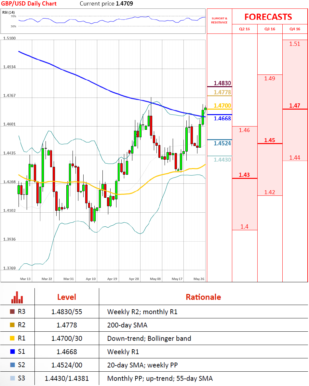Click the May 26 date axis label

[199, 279]
